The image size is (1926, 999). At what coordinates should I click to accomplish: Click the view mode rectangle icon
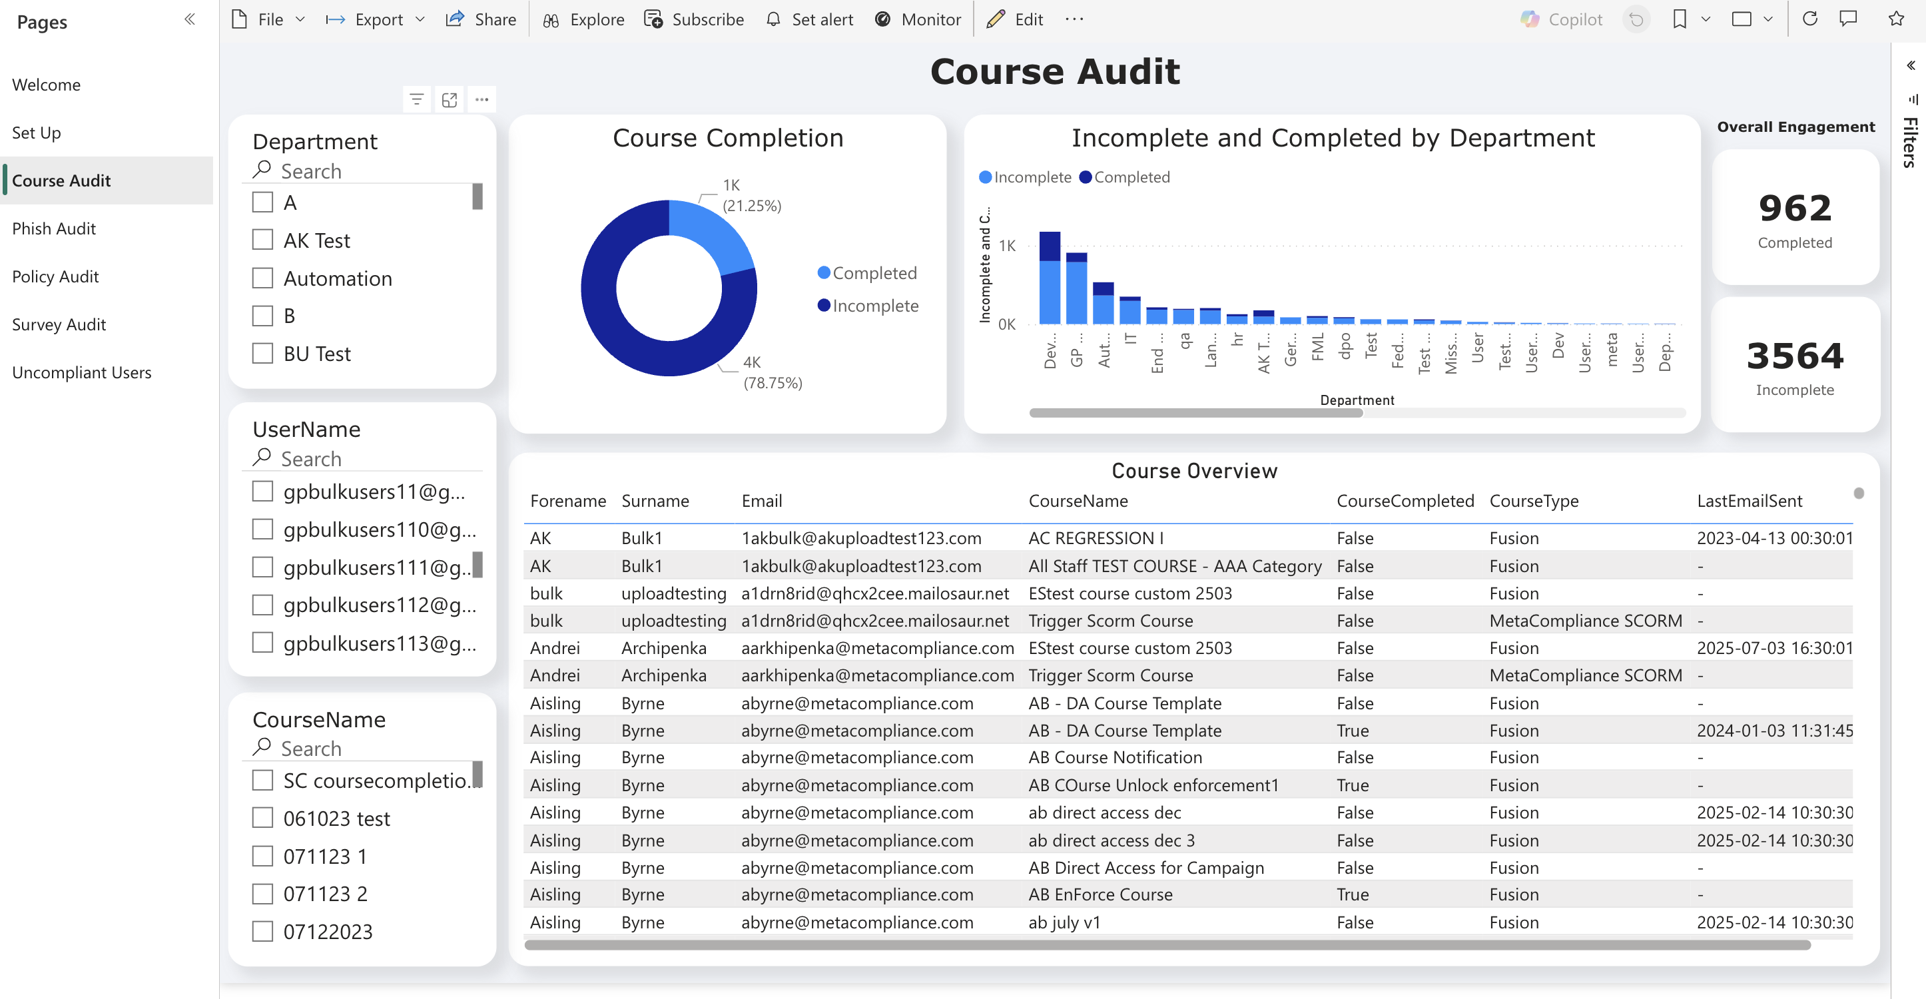[x=1742, y=19]
